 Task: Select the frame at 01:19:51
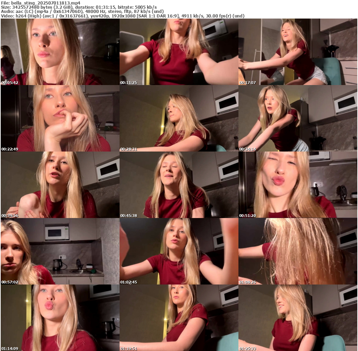(179, 318)
